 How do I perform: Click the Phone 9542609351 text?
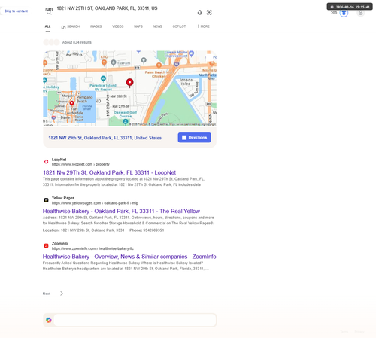[147, 230]
